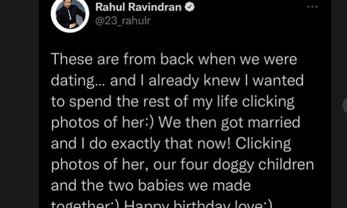Screen dimensions: 347x208
Task: Select the word "dating..." in the tweet
Action: [x=78, y=81]
